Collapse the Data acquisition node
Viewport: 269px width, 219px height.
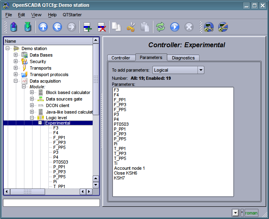[15, 81]
